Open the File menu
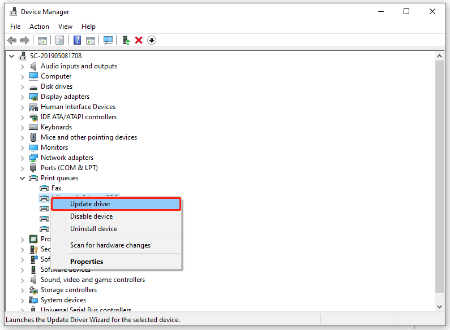This screenshot has width=450, height=330. tap(15, 27)
